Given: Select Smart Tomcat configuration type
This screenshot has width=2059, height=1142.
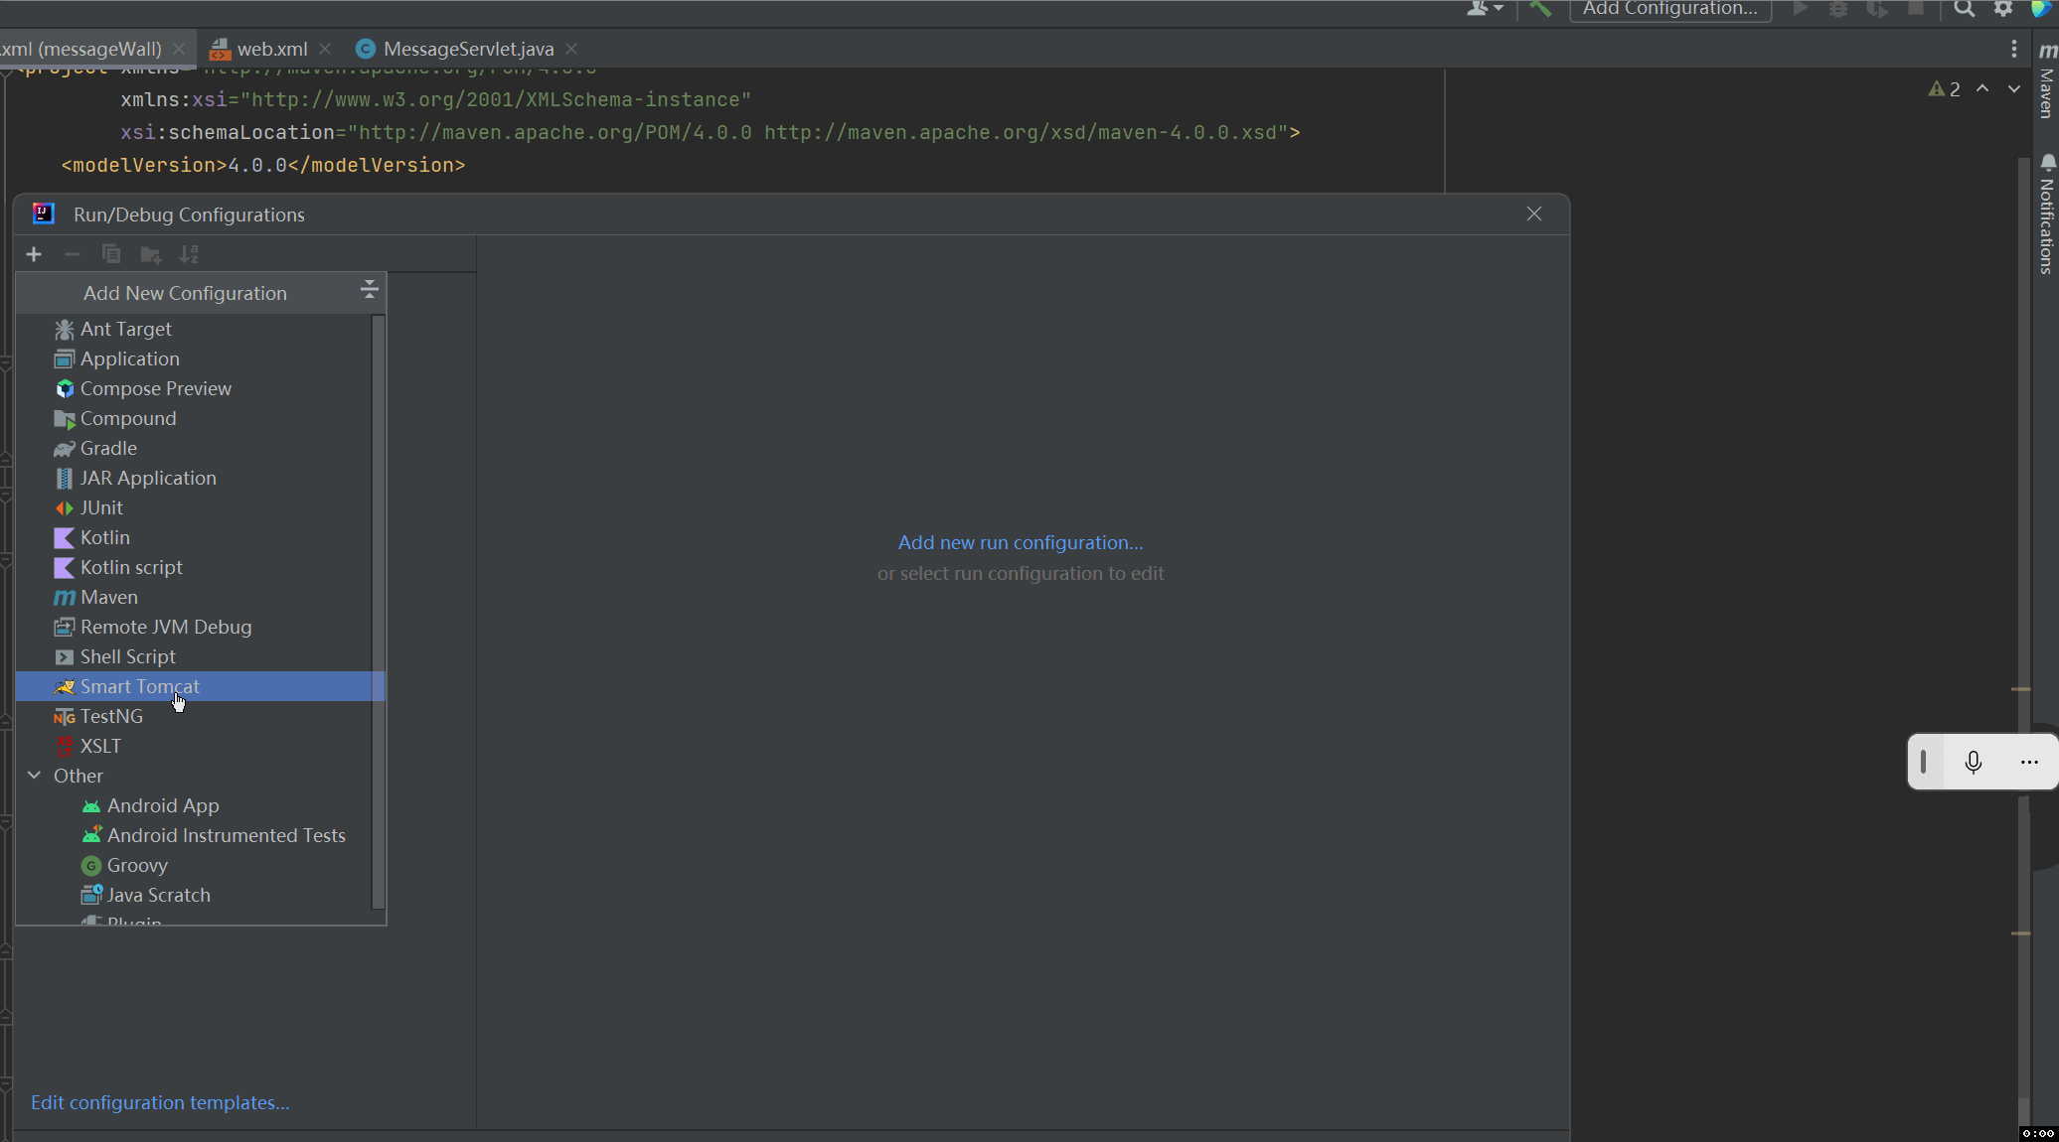Looking at the screenshot, I should tap(139, 686).
